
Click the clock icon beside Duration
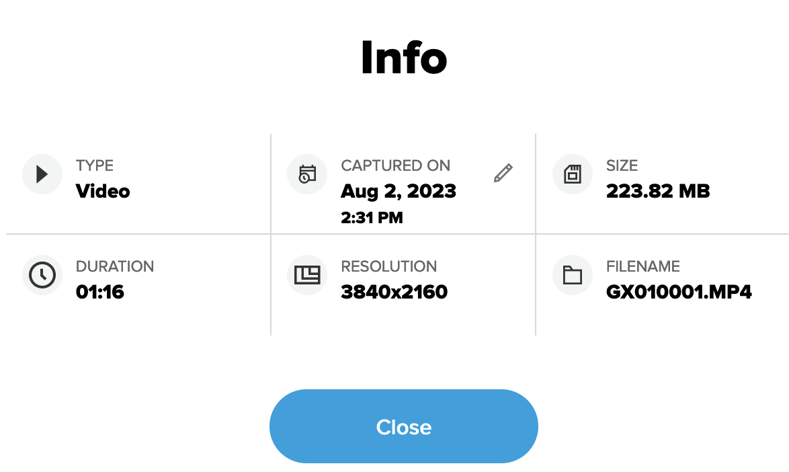click(42, 275)
